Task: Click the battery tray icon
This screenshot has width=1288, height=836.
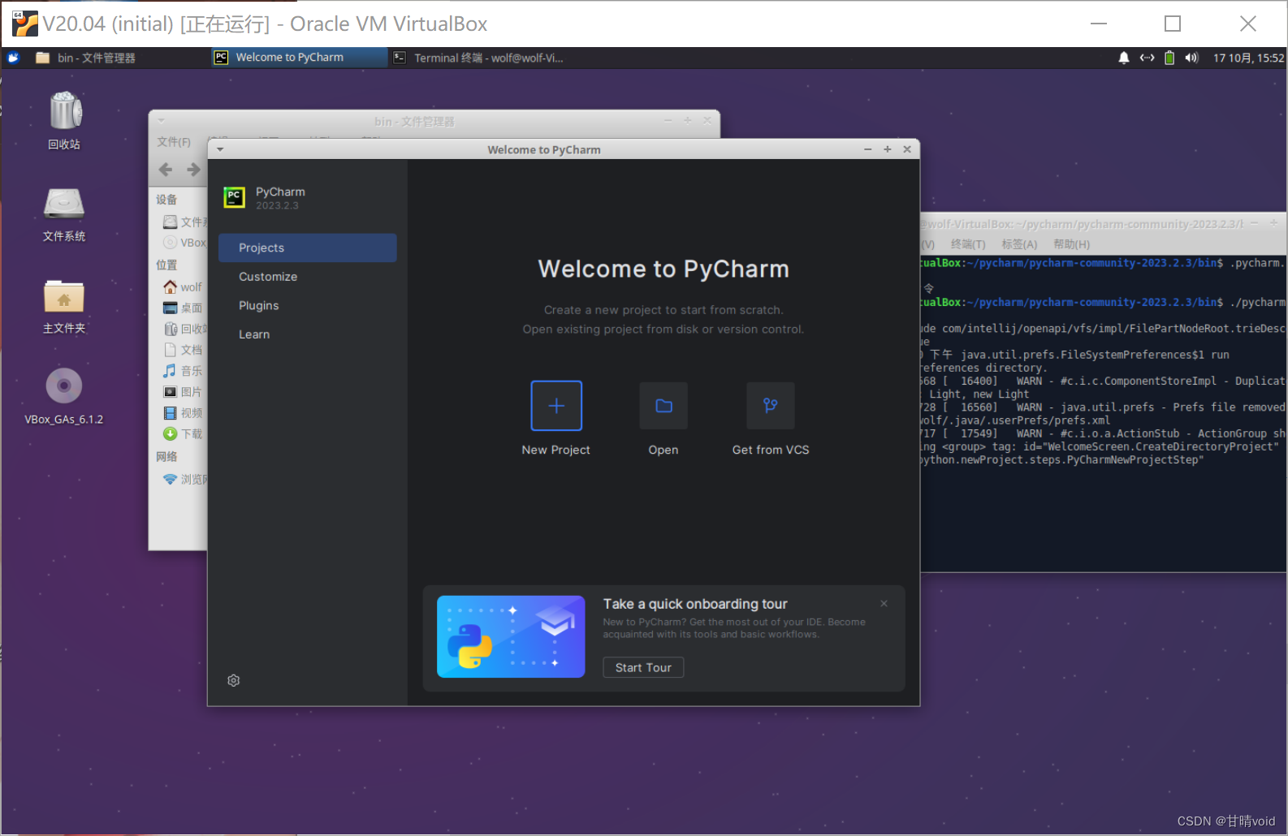Action: click(1169, 58)
